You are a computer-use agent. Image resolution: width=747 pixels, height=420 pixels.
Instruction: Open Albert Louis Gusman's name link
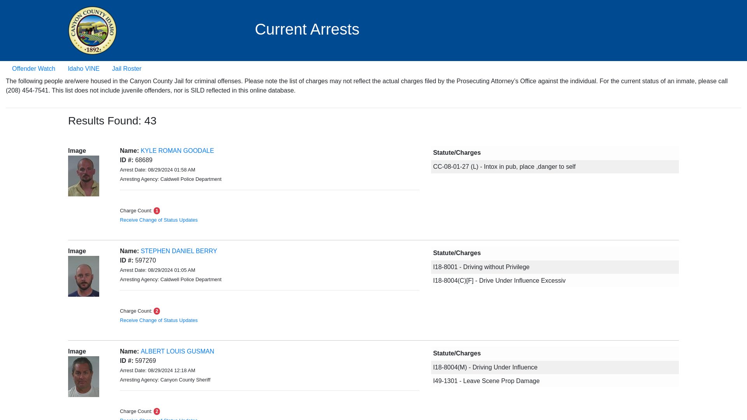pos(177,352)
